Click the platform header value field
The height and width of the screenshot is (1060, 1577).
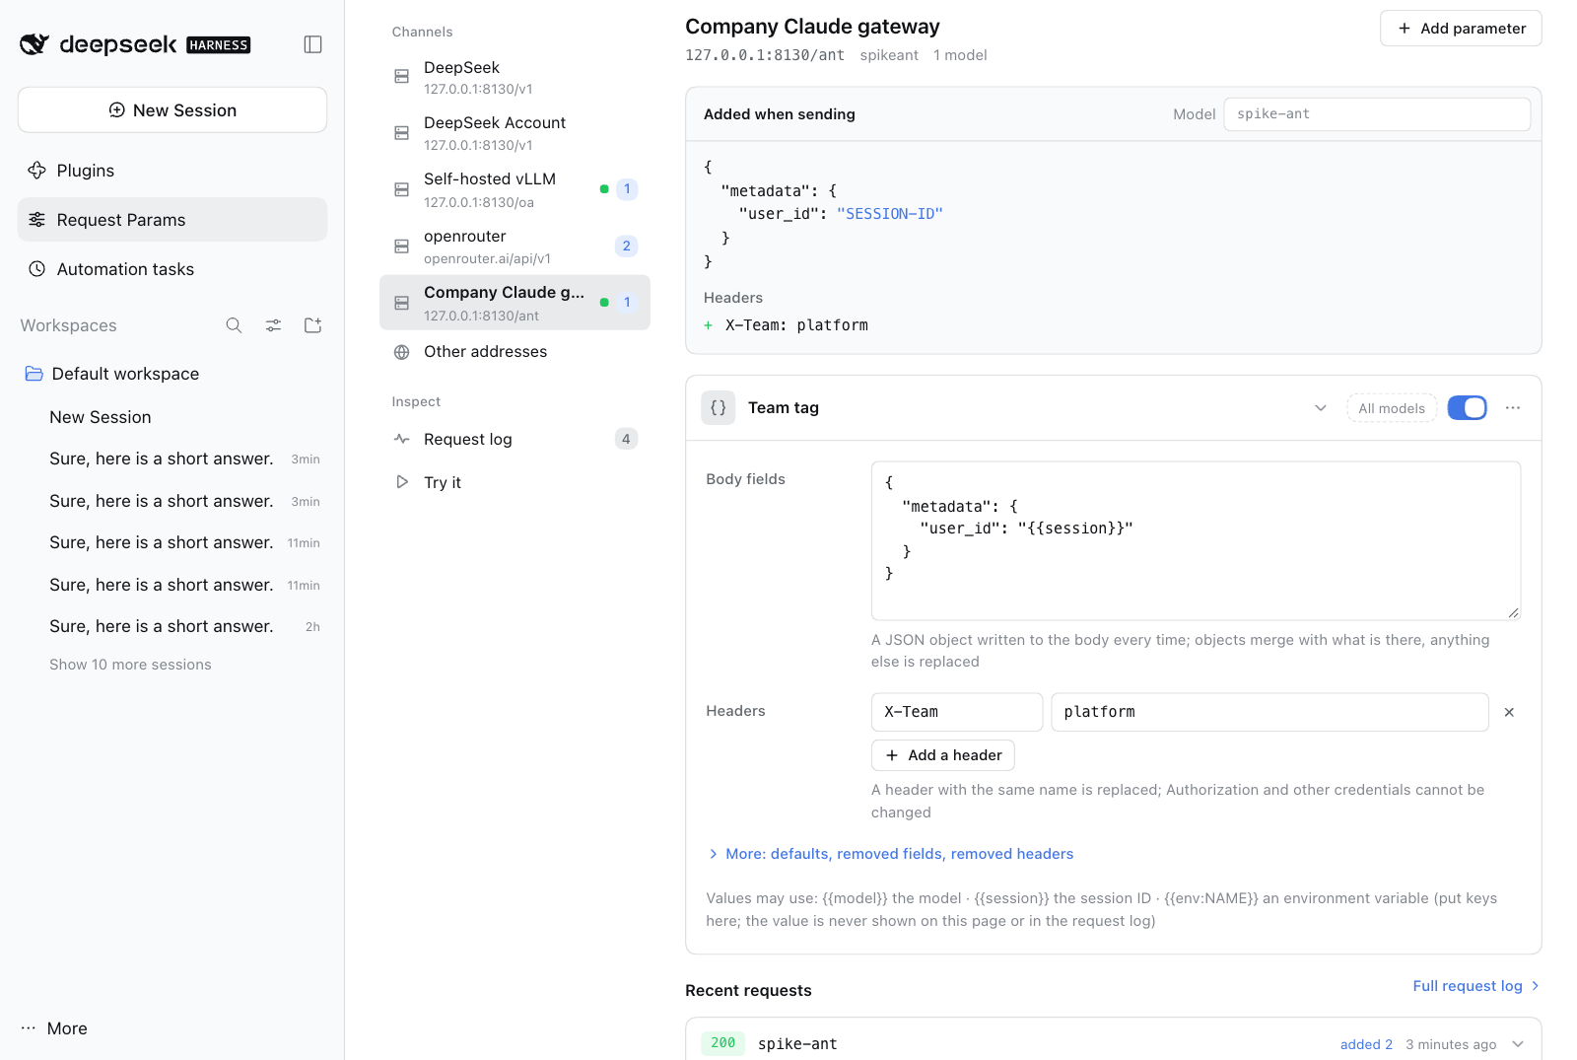(x=1269, y=712)
